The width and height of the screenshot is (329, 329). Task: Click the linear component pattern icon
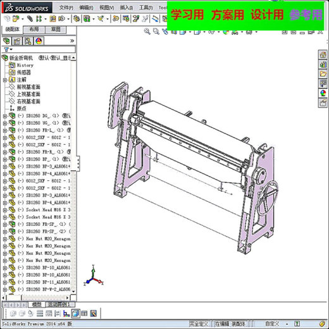tap(39, 18)
